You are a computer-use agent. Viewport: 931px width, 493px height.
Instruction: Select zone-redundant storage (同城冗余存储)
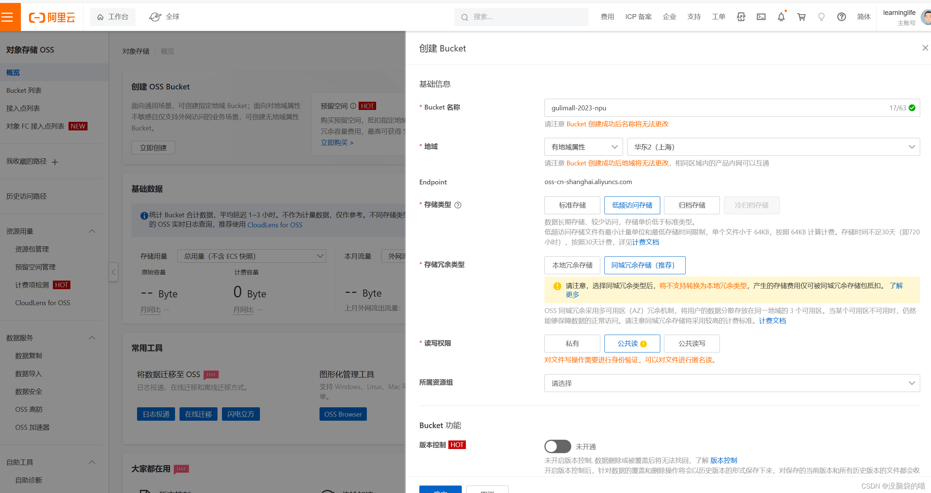645,265
